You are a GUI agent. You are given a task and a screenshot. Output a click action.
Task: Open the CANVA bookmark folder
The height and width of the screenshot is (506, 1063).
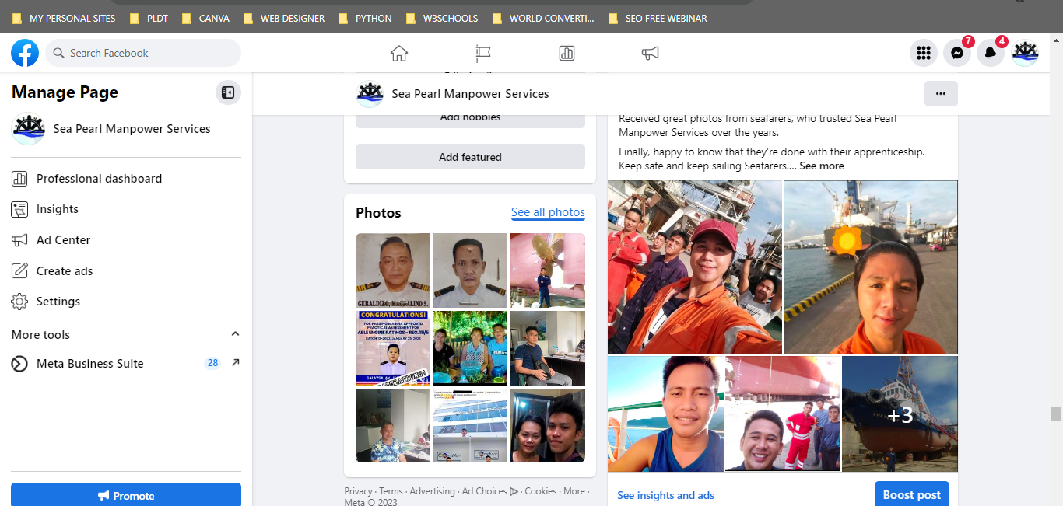[205, 18]
